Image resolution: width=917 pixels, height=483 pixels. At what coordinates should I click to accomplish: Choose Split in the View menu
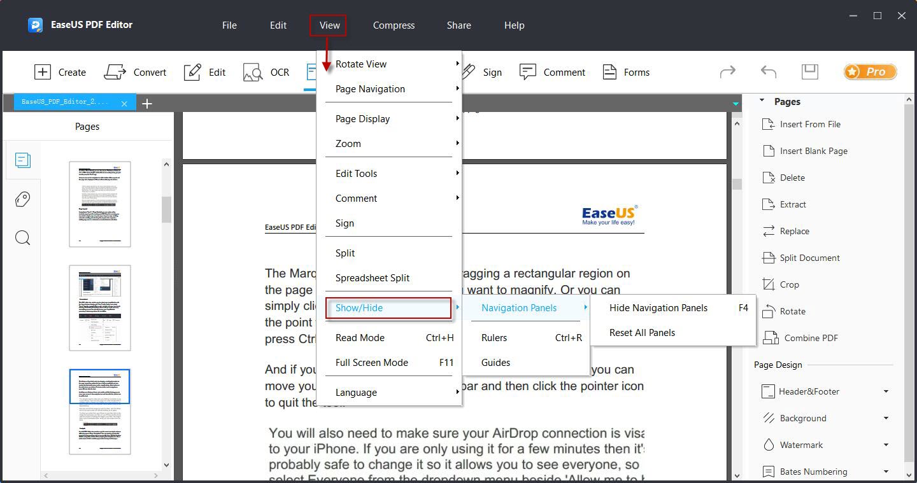[389, 253]
